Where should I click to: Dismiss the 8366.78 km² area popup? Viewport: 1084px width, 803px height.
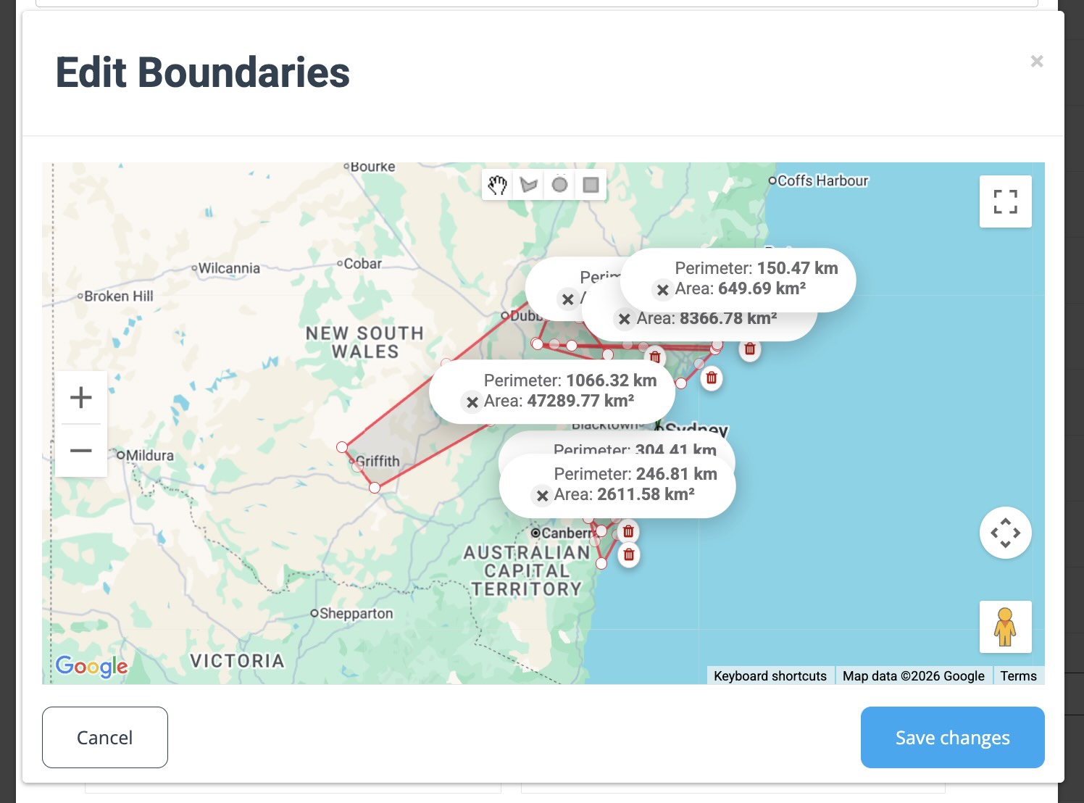coord(624,319)
